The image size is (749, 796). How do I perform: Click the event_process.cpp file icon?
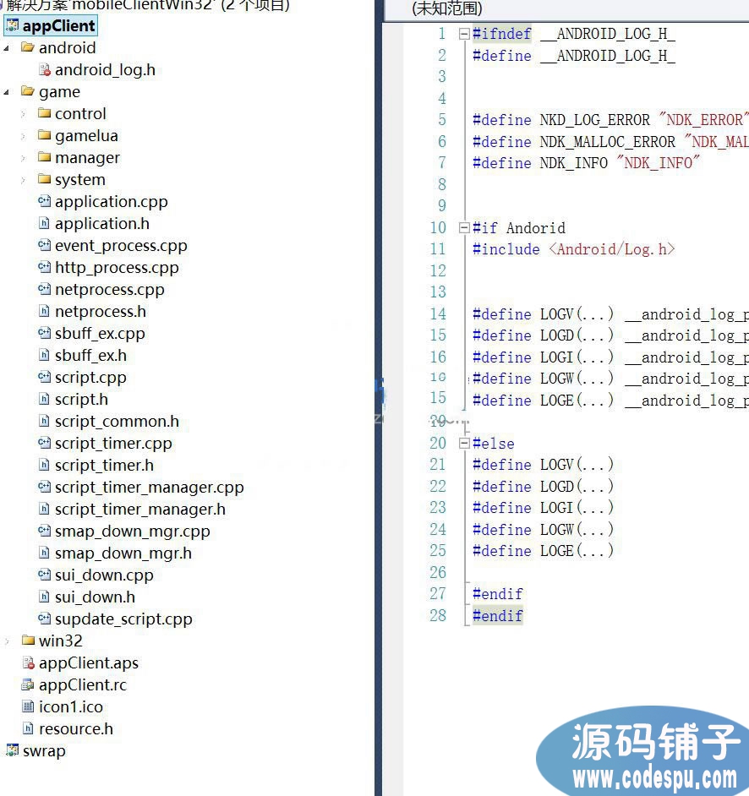[x=44, y=245]
